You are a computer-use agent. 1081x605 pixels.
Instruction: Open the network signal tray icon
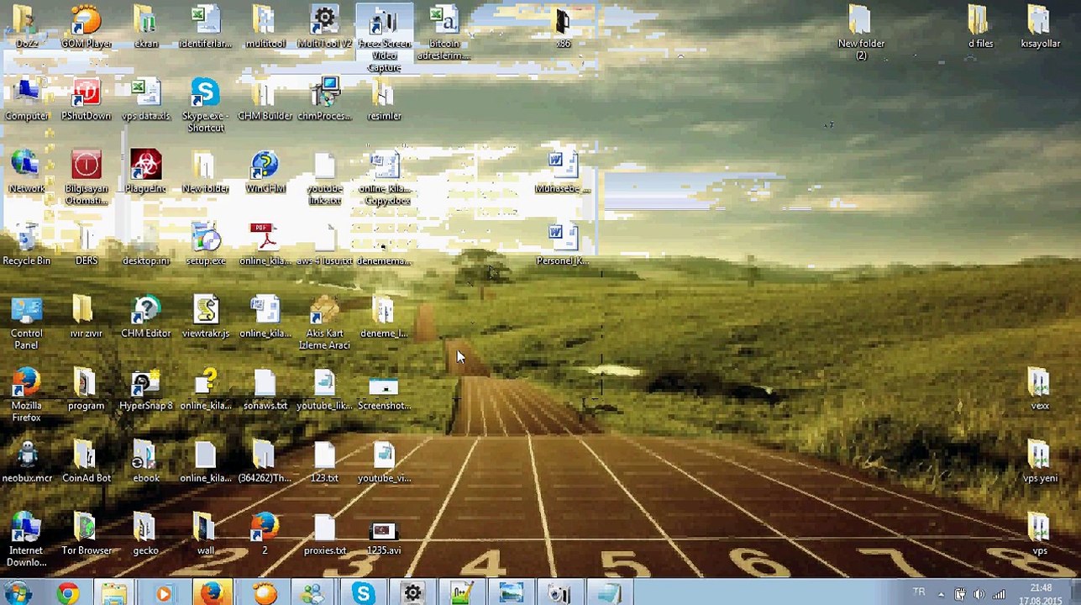click(x=999, y=595)
